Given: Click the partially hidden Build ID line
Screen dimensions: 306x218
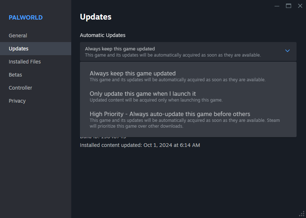Looking at the screenshot, I should point(103,137).
